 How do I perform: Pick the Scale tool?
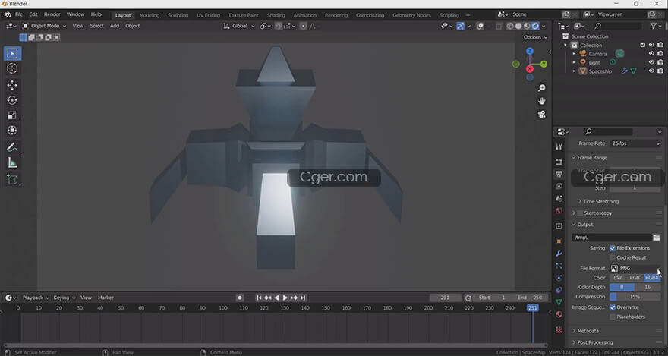12,116
